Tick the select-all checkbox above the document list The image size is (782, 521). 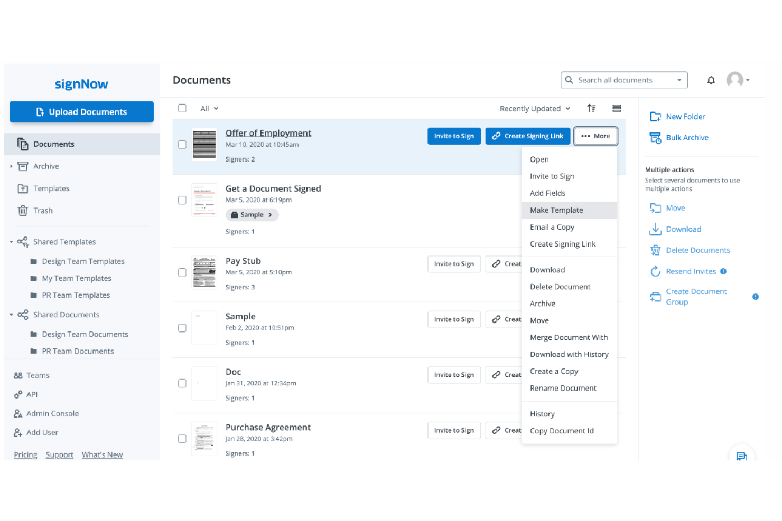click(182, 108)
